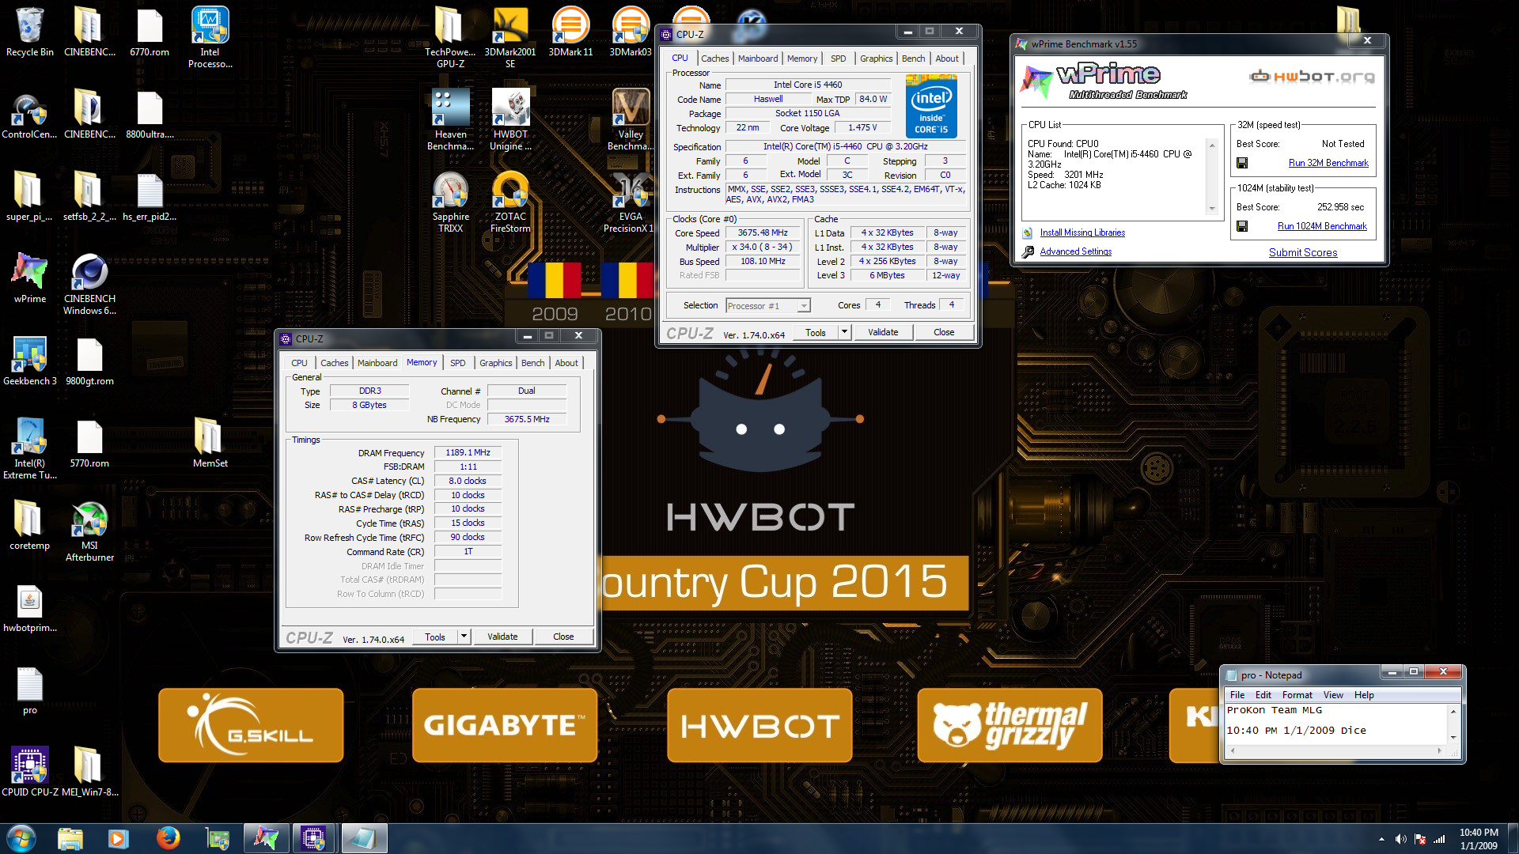Open the Bench tab in CPU-Z CPU window
Image resolution: width=1519 pixels, height=854 pixels.
(913, 59)
